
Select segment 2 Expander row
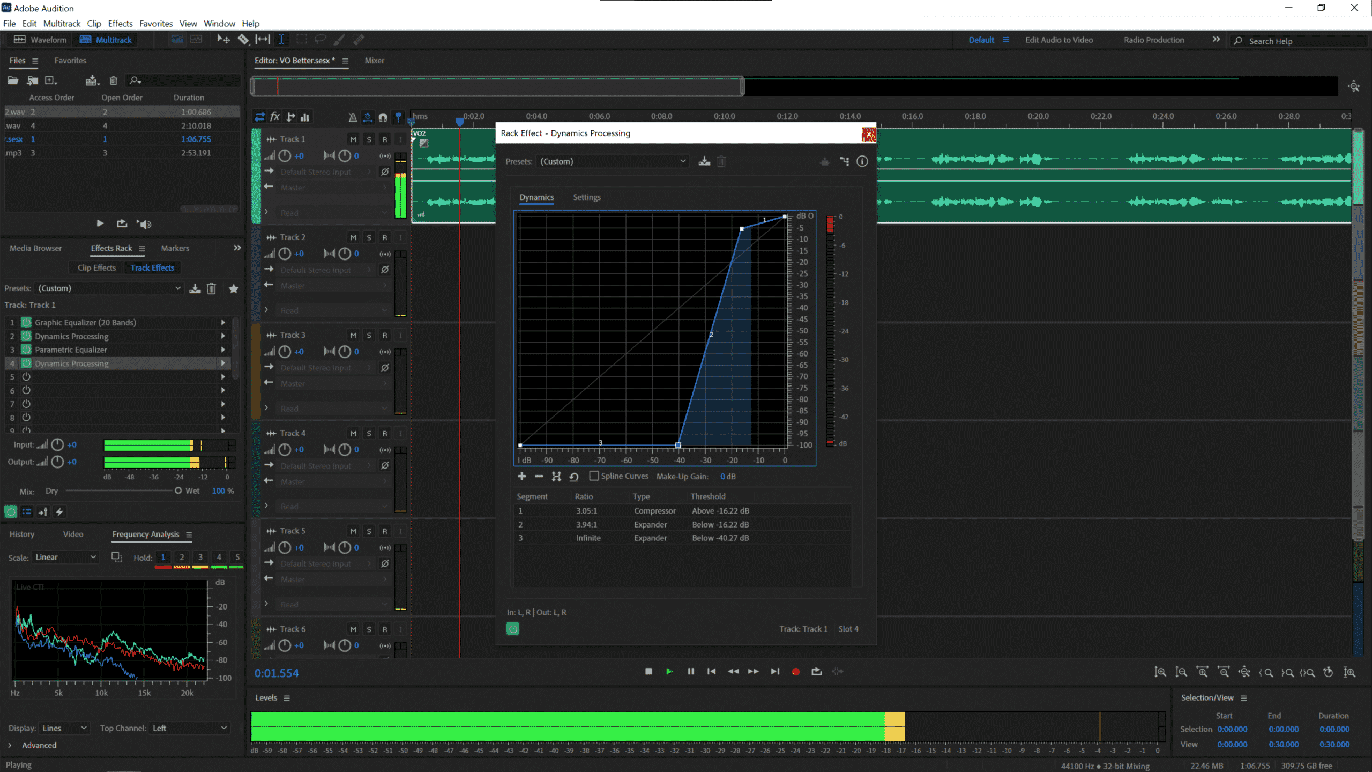(x=682, y=524)
